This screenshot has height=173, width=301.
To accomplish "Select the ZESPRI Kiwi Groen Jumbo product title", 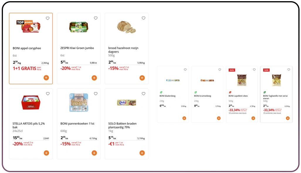I will [x=78, y=48].
